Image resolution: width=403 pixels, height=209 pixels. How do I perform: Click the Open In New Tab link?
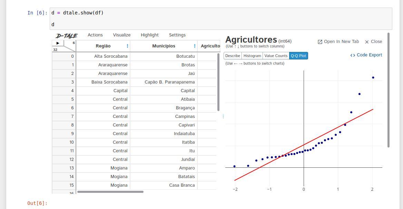pos(338,42)
